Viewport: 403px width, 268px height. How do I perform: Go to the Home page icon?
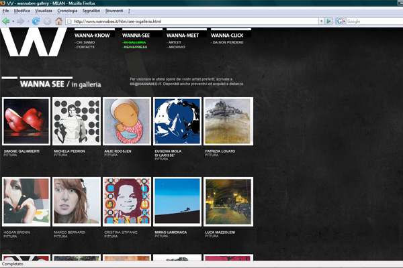pyautogui.click(x=58, y=21)
